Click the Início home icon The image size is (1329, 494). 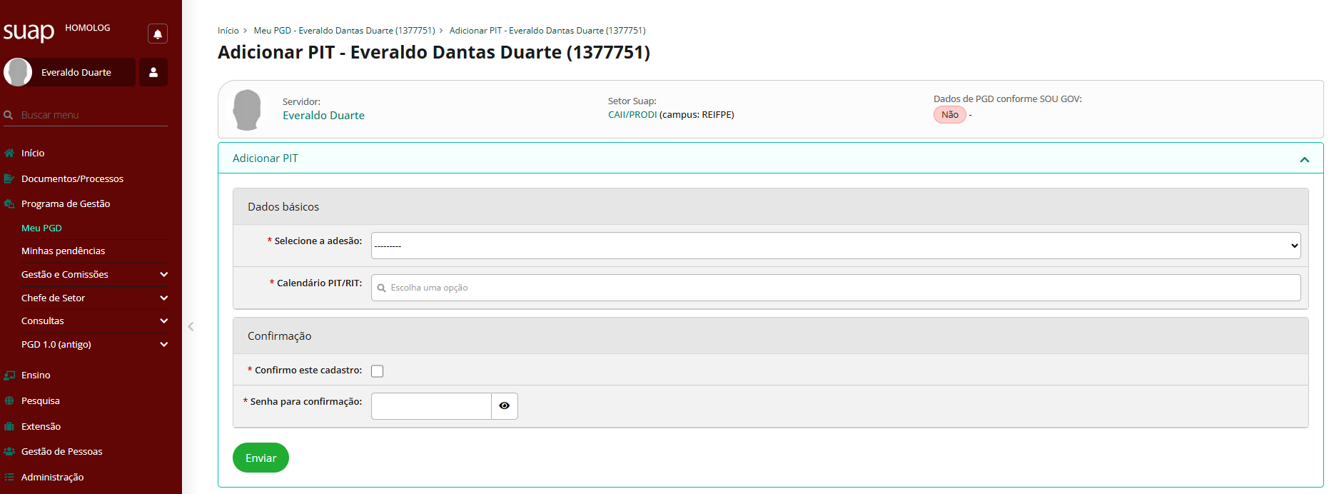9,153
